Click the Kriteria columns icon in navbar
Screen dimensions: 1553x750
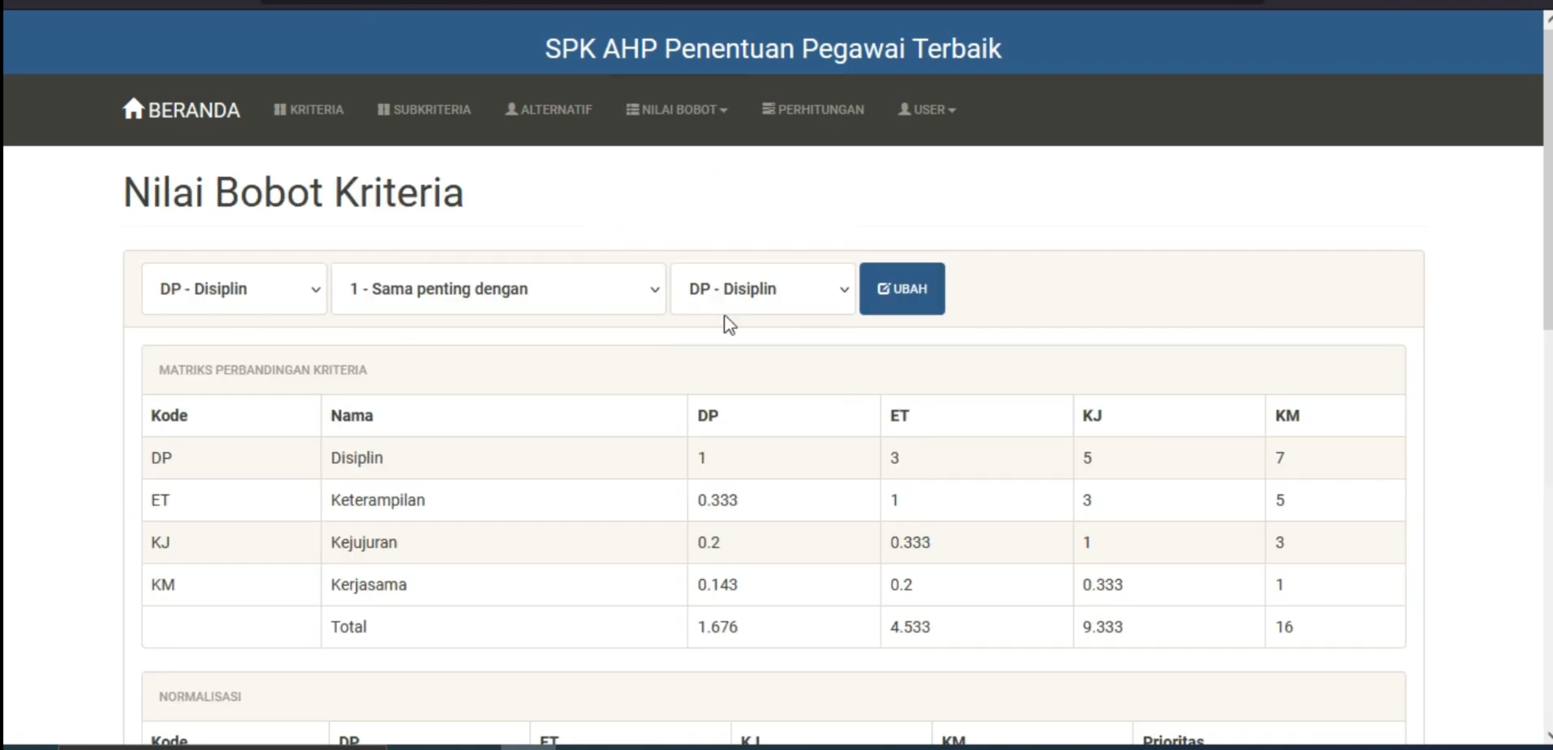click(x=280, y=109)
